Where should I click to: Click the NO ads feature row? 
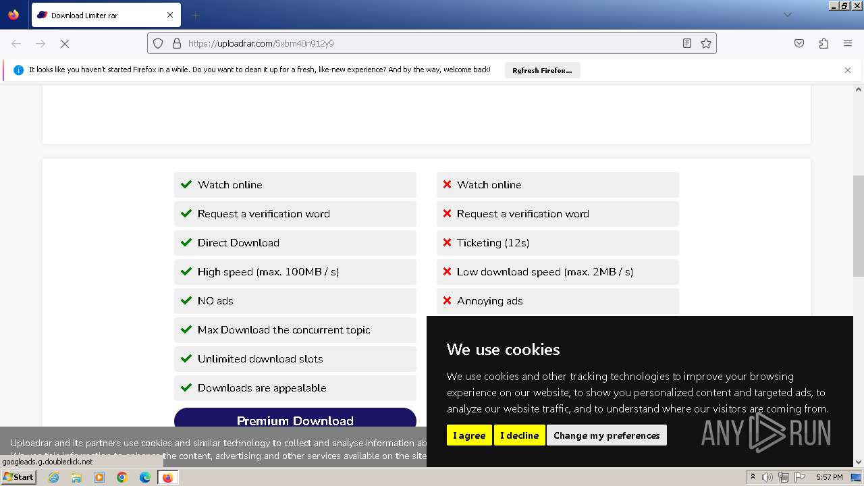click(x=295, y=301)
